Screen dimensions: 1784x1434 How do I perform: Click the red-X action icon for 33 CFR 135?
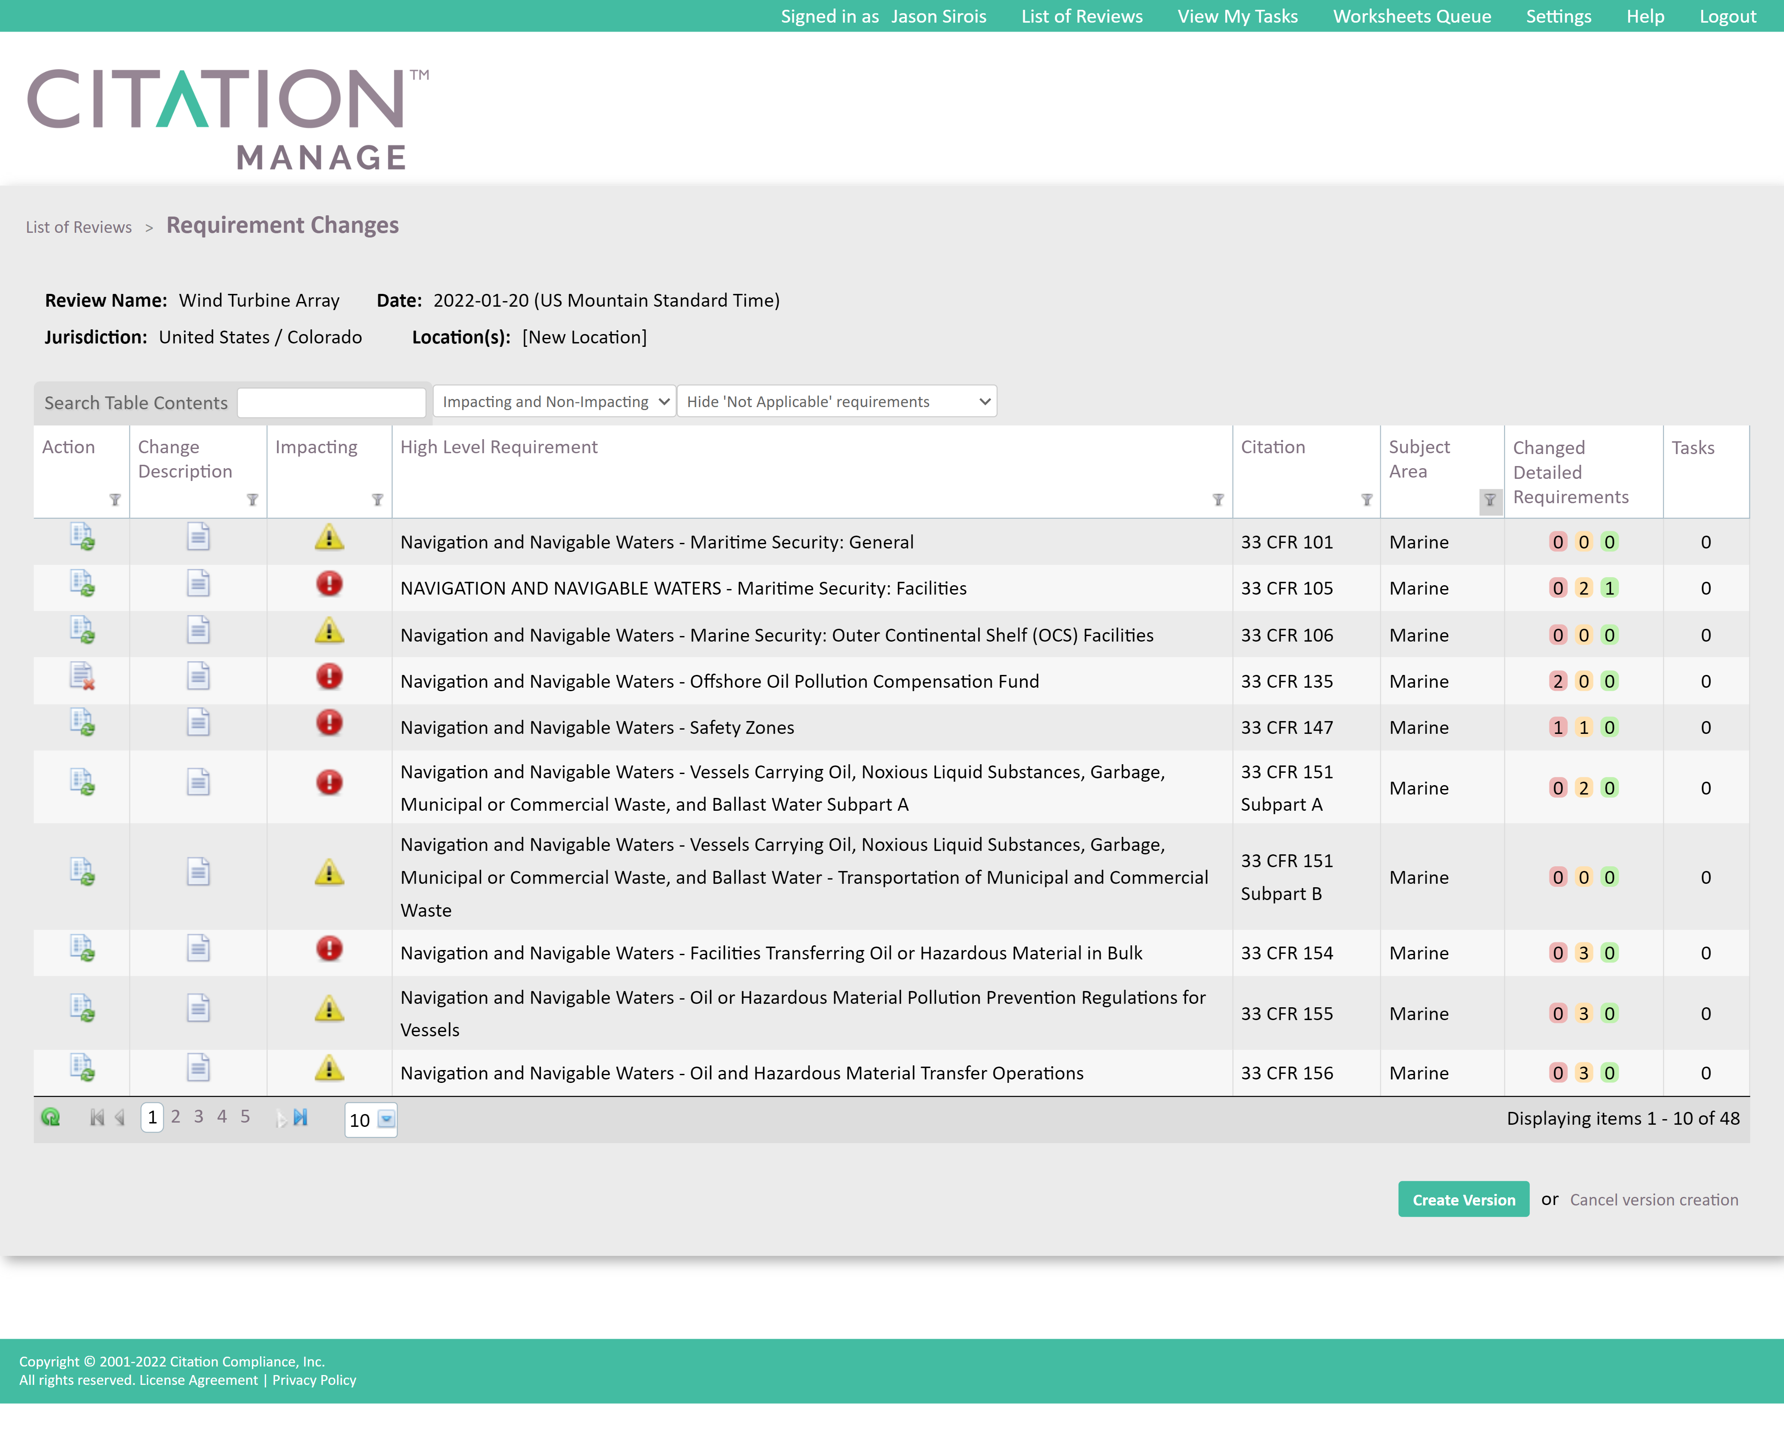(x=82, y=676)
